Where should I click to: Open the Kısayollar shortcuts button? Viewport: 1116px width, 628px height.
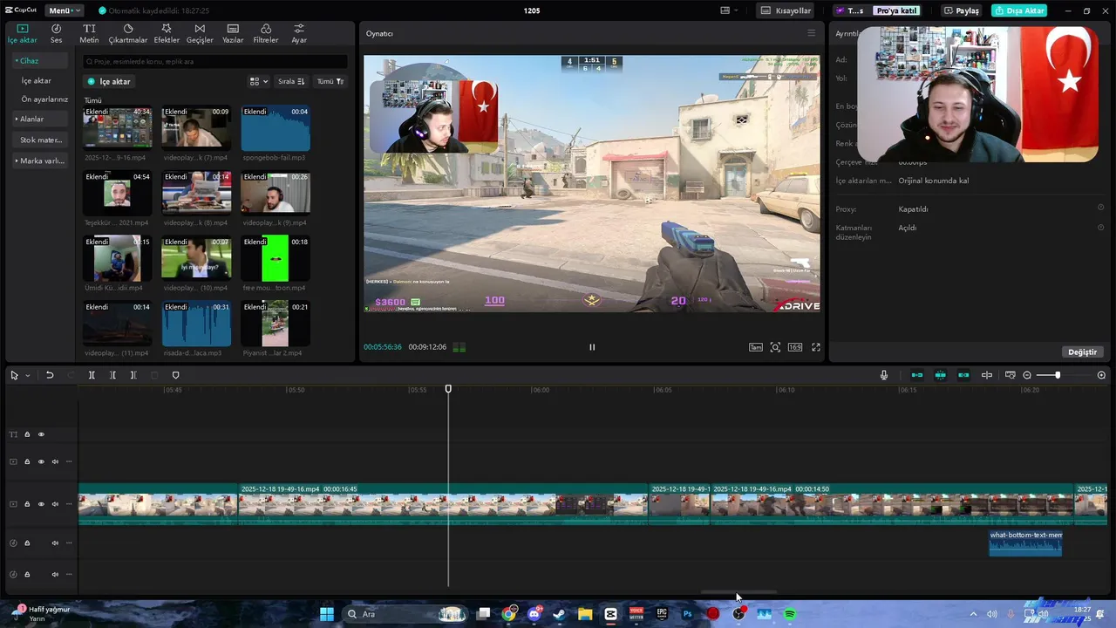786,10
